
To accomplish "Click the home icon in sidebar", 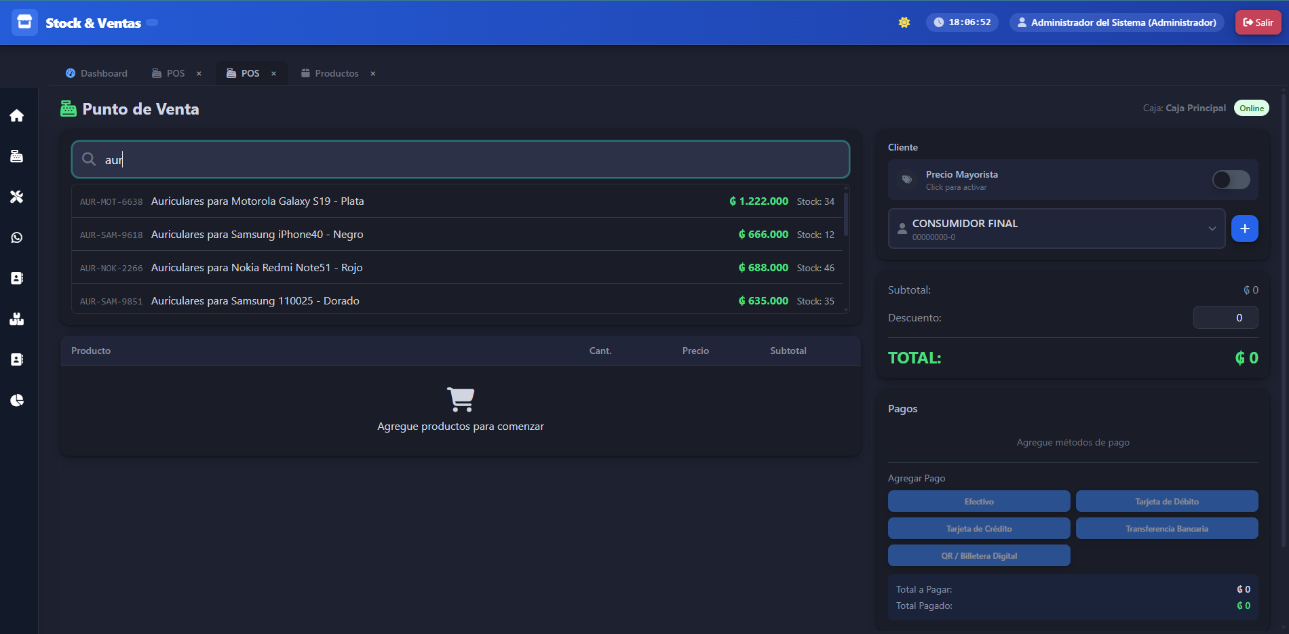I will (17, 116).
